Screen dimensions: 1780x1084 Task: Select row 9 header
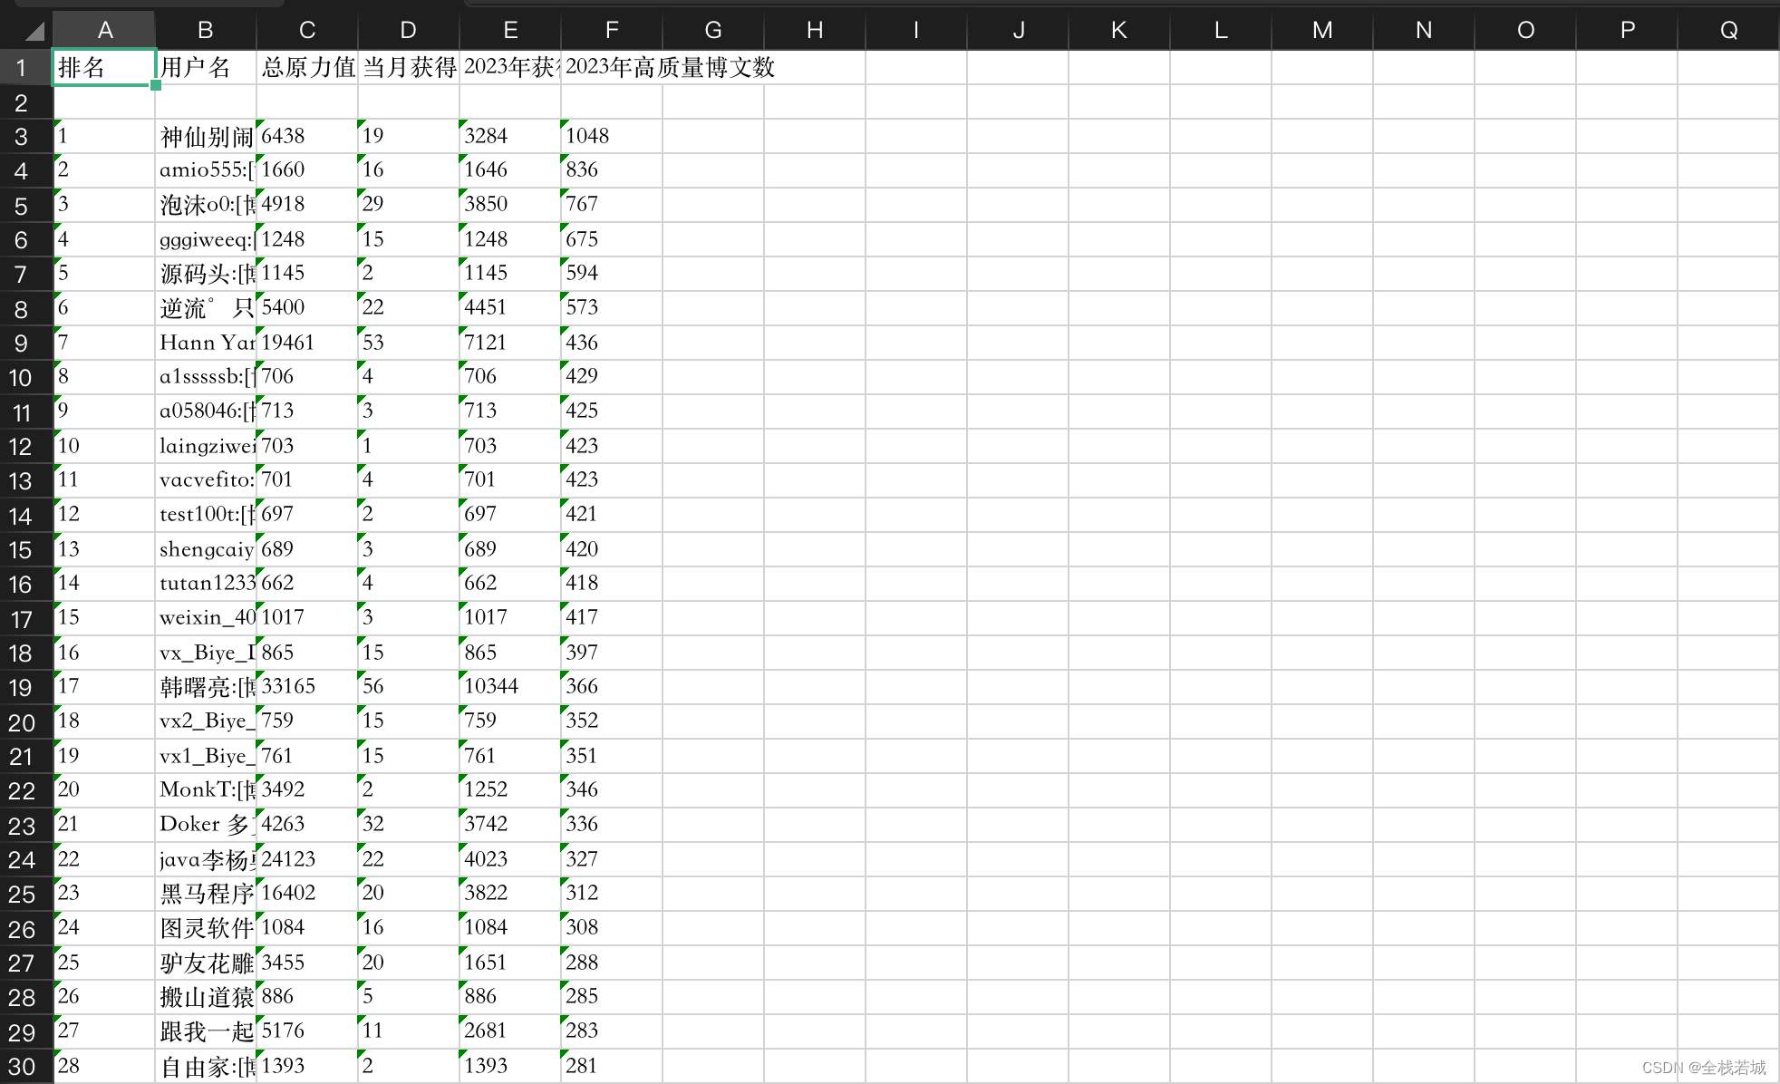tap(22, 344)
